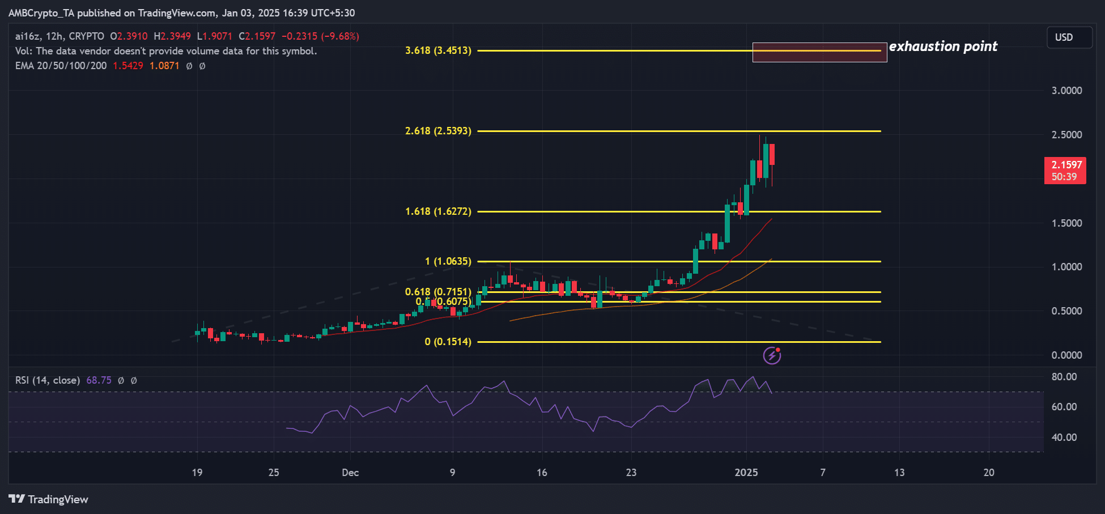Click the RSI (14, close) indicator legend

click(x=48, y=380)
